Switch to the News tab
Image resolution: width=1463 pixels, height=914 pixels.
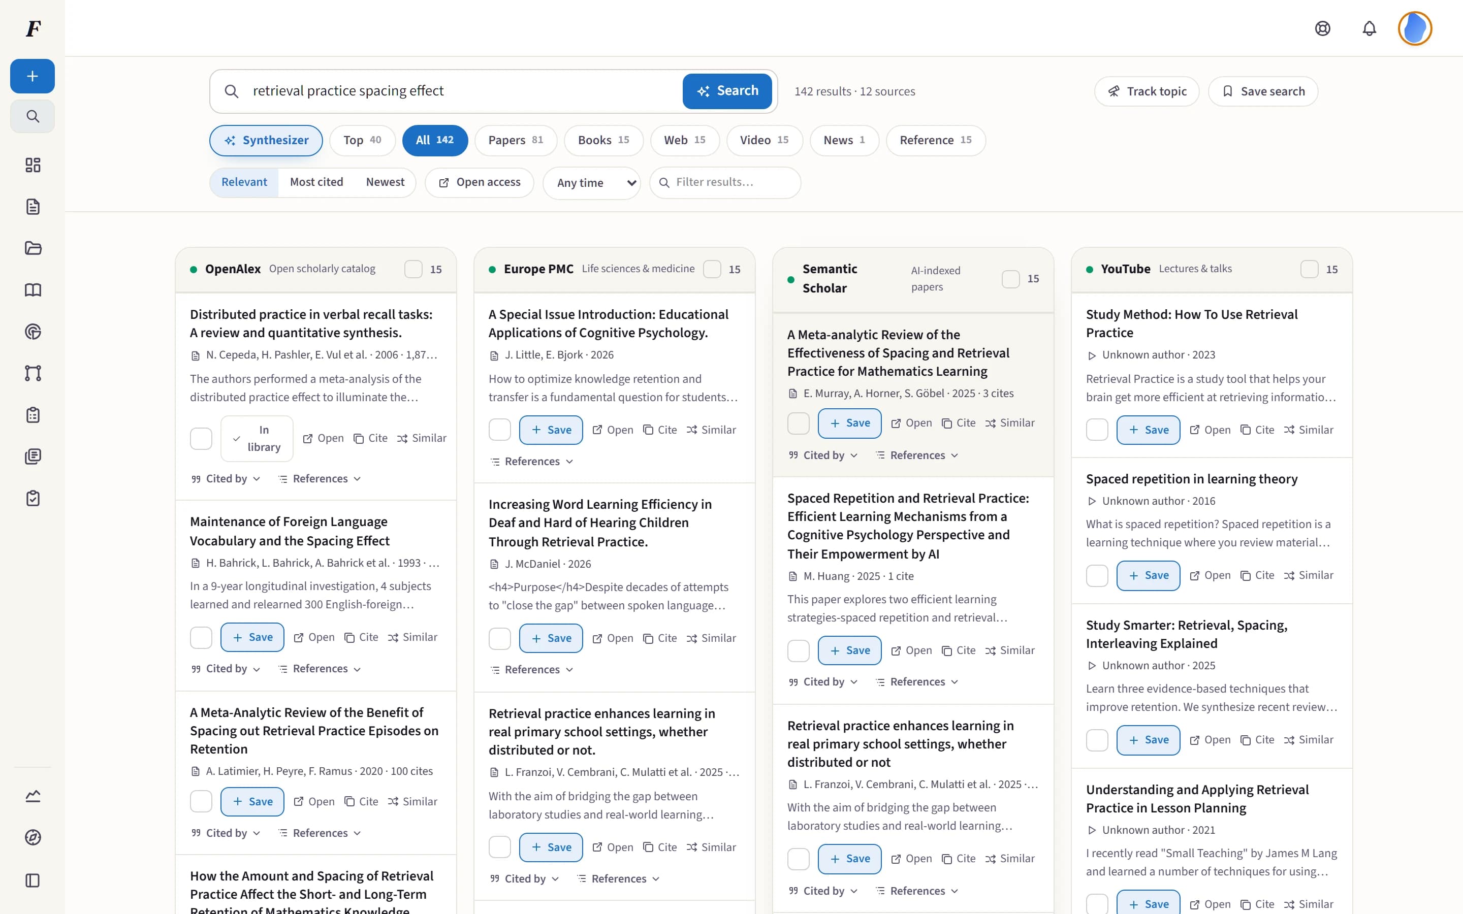click(844, 140)
